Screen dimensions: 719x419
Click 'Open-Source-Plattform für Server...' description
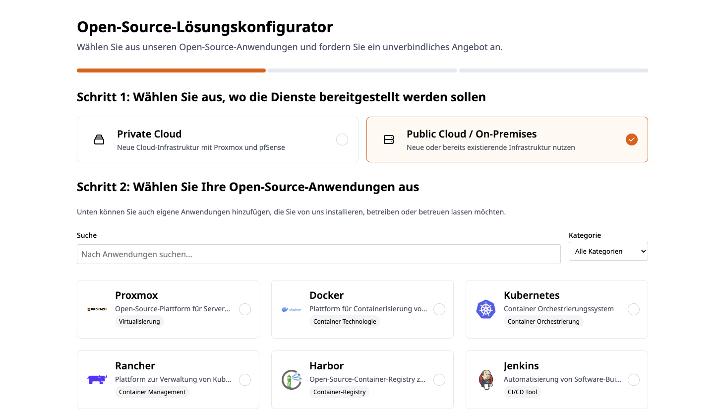173,309
